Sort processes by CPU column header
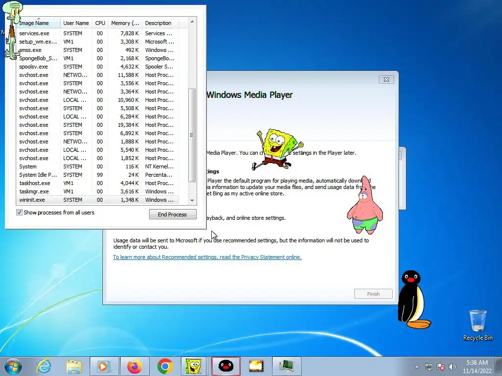Viewport: 502px width, 376px height. (100, 23)
